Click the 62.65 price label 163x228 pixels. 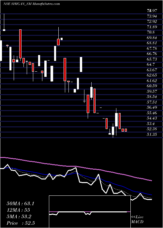(x=152, y=75)
